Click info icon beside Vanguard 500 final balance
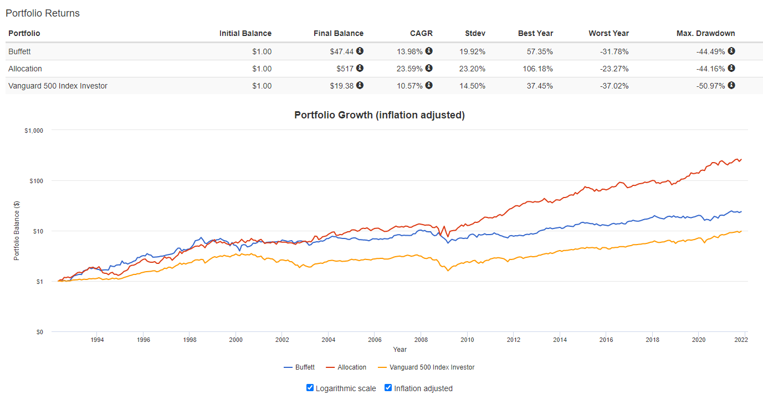Image resolution: width=763 pixels, height=400 pixels. (x=360, y=85)
